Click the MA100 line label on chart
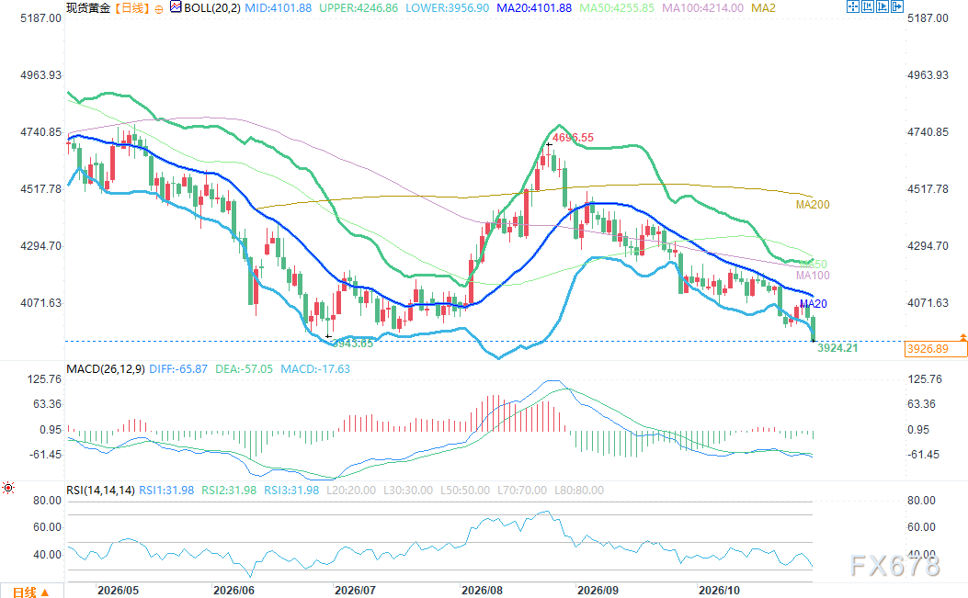 pyautogui.click(x=813, y=276)
